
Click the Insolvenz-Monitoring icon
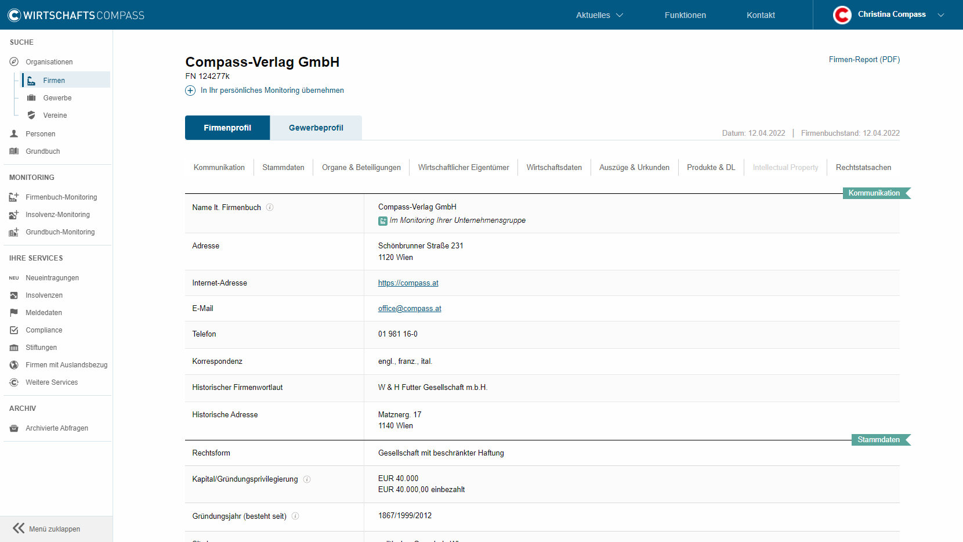click(14, 215)
